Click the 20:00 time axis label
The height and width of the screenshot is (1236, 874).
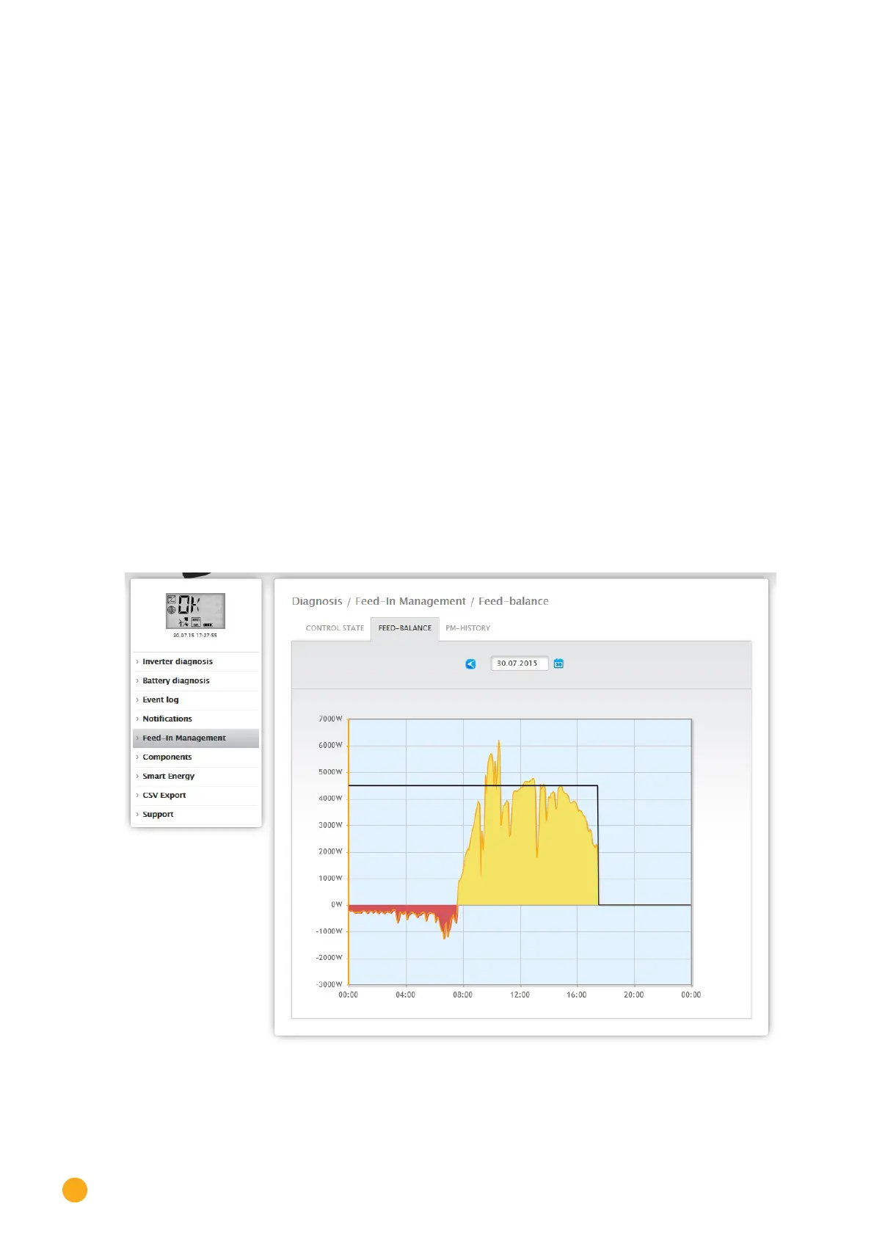tap(633, 995)
